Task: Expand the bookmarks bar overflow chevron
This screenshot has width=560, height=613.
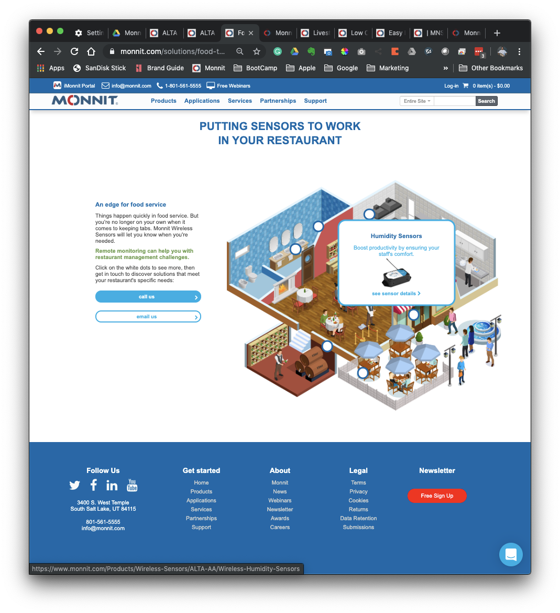Action: (x=446, y=68)
